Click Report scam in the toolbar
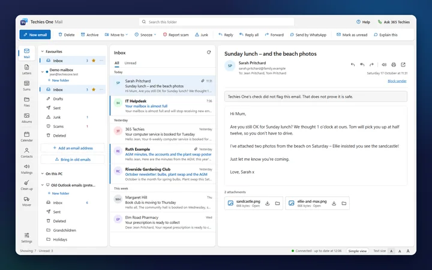This screenshot has height=270, width=432. [176, 35]
